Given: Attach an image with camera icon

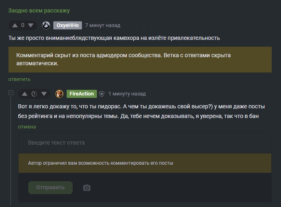Looking at the screenshot, I should (87, 188).
